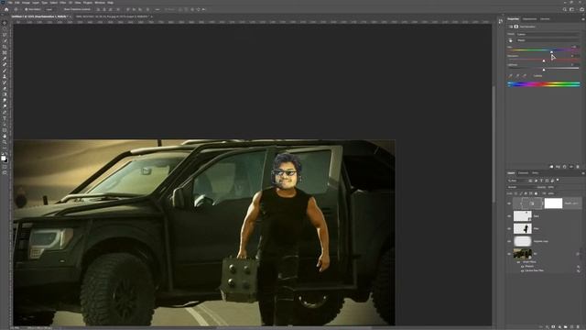Select the Gradient tool
This screenshot has height=330, width=586.
(x=5, y=94)
